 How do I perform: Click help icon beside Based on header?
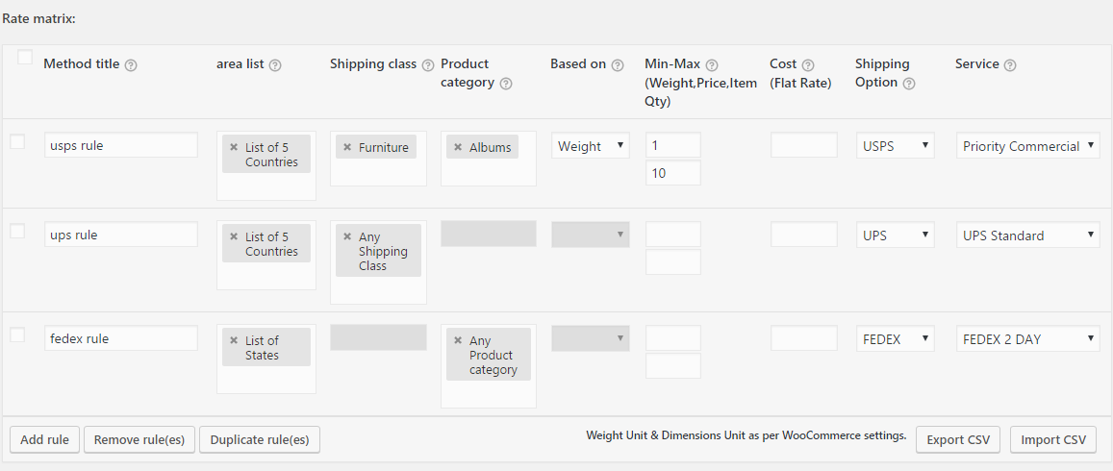coord(618,65)
